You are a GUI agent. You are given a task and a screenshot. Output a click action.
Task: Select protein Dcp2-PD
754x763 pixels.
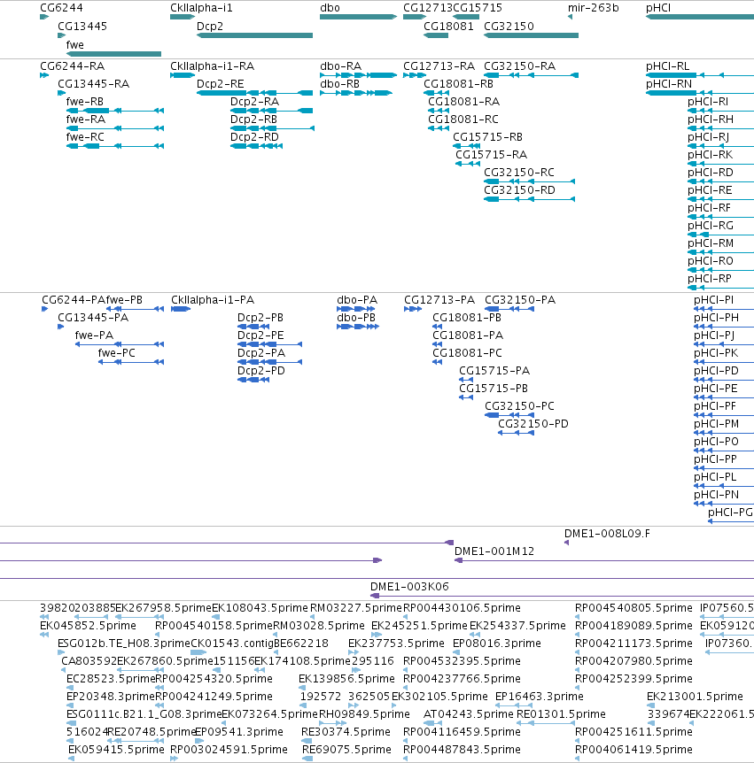coord(261,371)
